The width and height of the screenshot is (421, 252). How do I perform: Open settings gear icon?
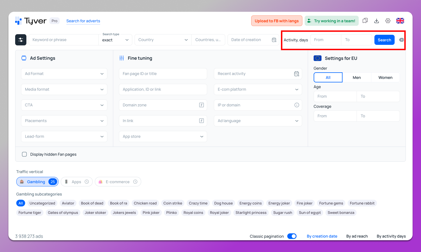(x=388, y=21)
